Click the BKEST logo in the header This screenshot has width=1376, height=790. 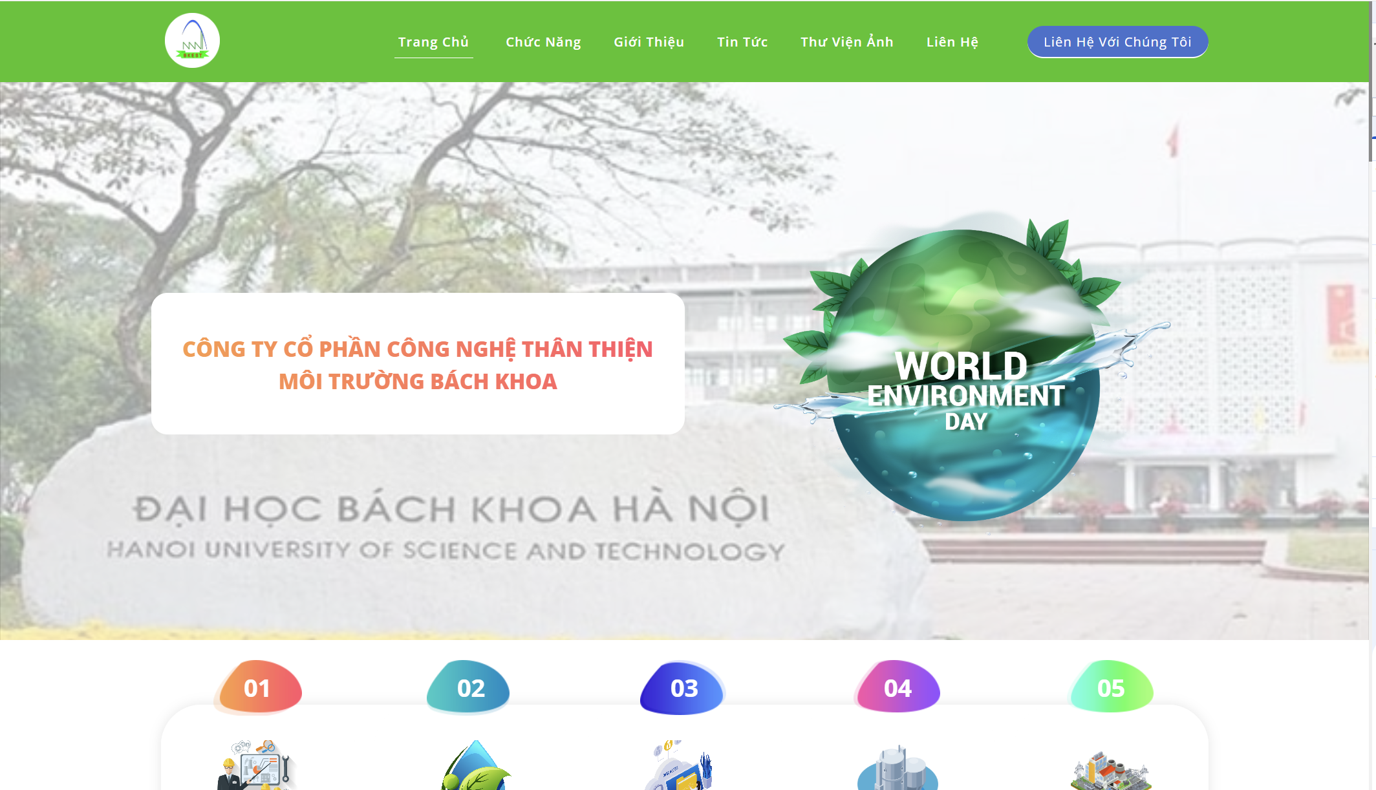pos(192,41)
